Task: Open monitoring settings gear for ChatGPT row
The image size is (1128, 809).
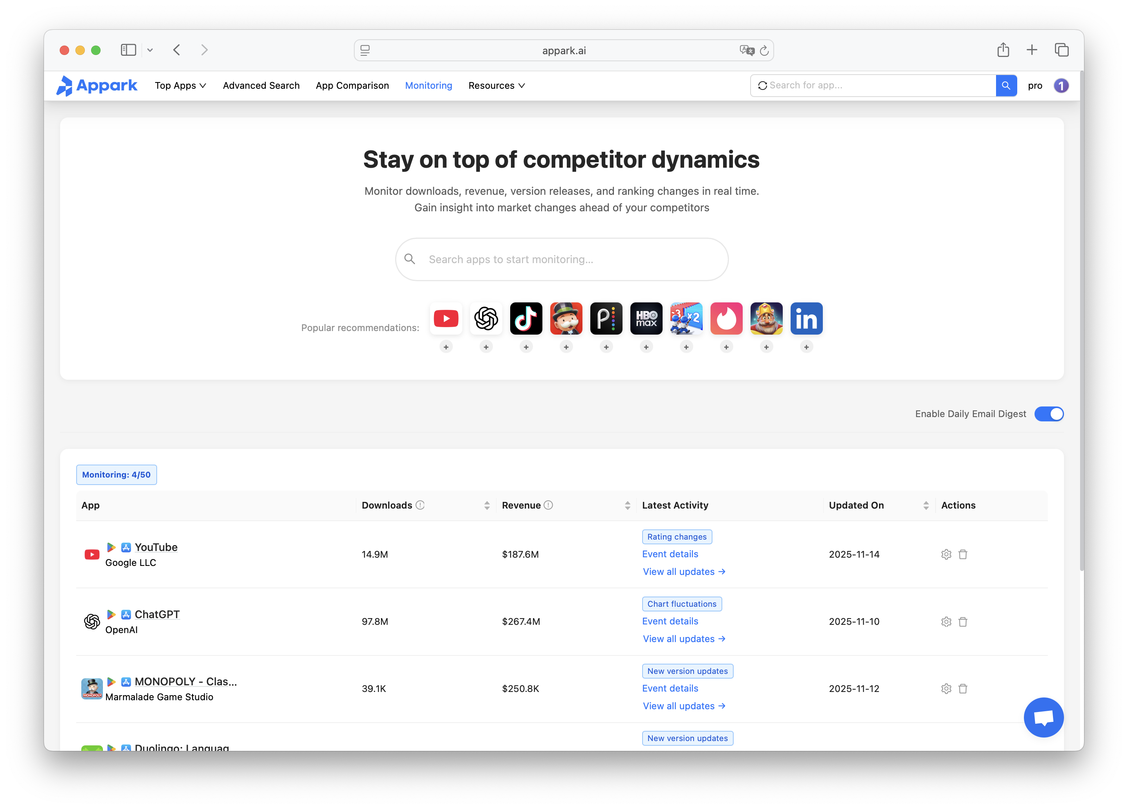Action: 946,621
